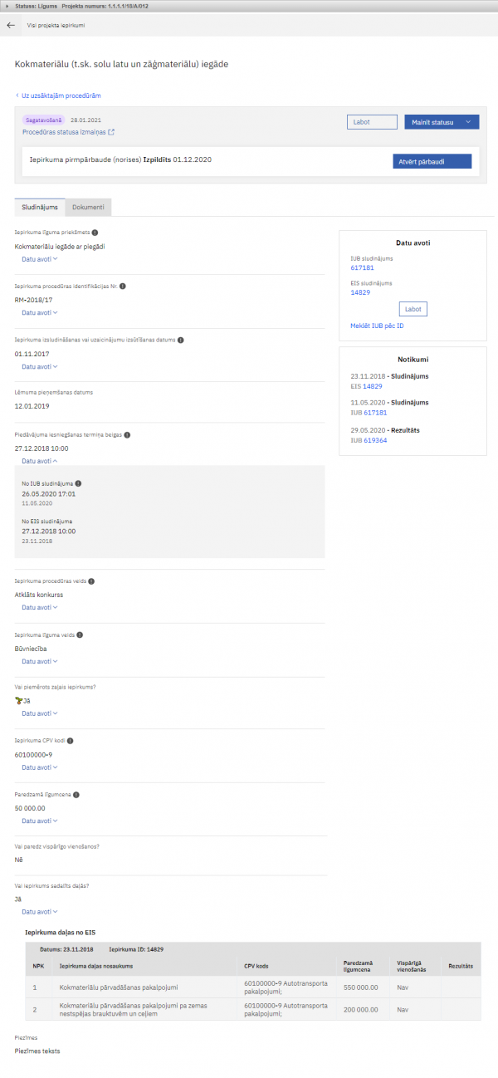Screen dimensions: 498x1078
Task: Click info icon beside No IUB sludinājuma
Action: 78,483
